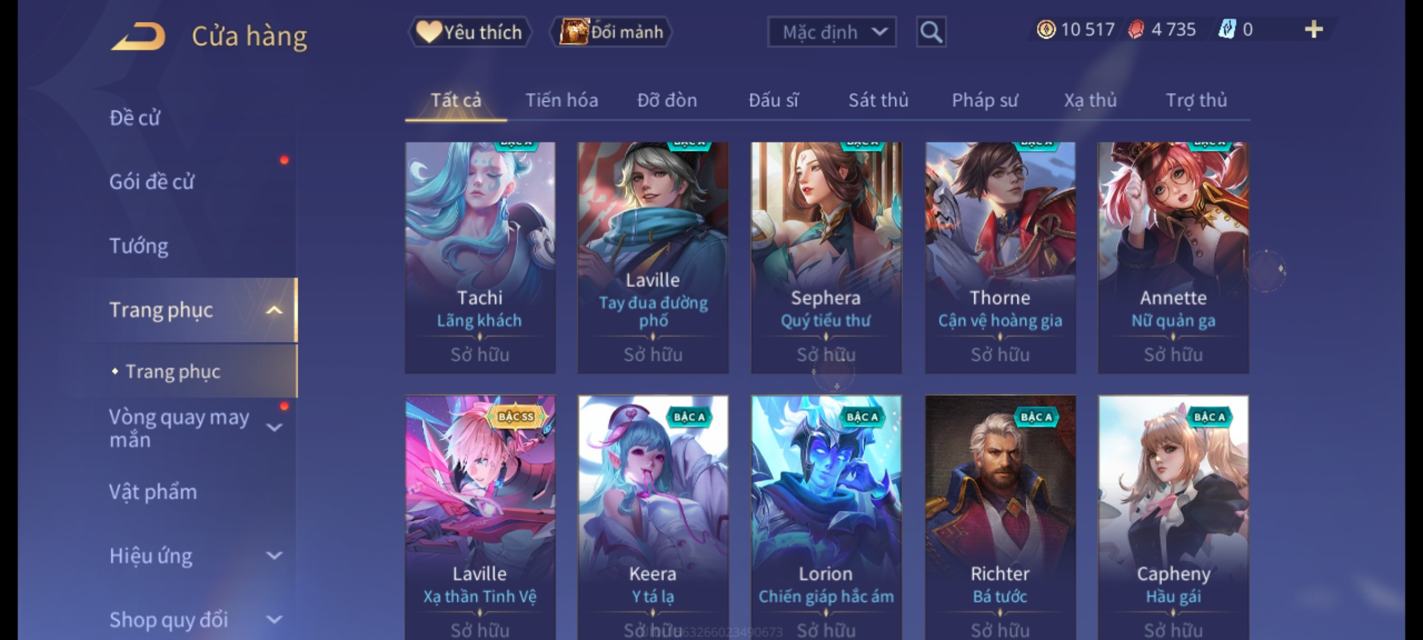Screen dimensions: 1423x640
Task: Open Gói đề cử in sidebar
Action: 151,182
